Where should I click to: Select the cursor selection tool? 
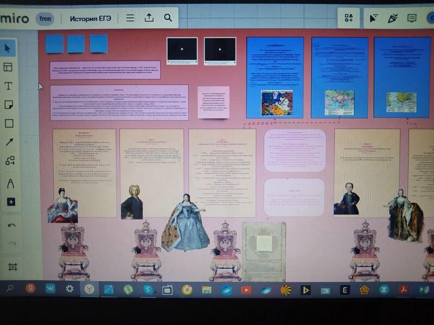(10, 48)
